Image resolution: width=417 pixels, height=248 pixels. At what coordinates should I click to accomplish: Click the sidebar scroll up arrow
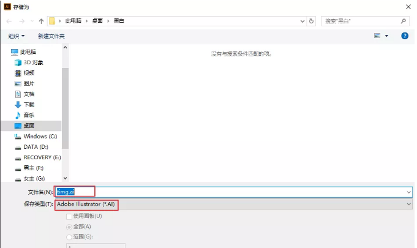point(65,48)
